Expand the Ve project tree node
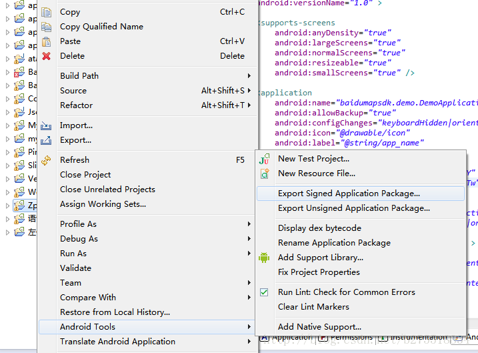This screenshot has height=353, width=478. coord(7,179)
